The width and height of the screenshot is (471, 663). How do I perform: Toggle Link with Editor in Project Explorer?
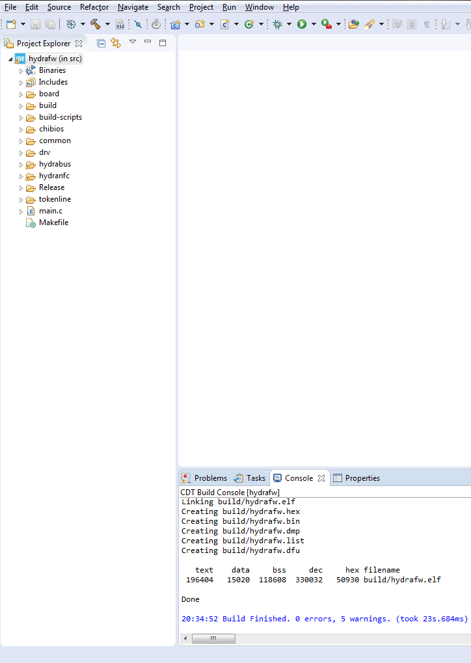tap(116, 43)
